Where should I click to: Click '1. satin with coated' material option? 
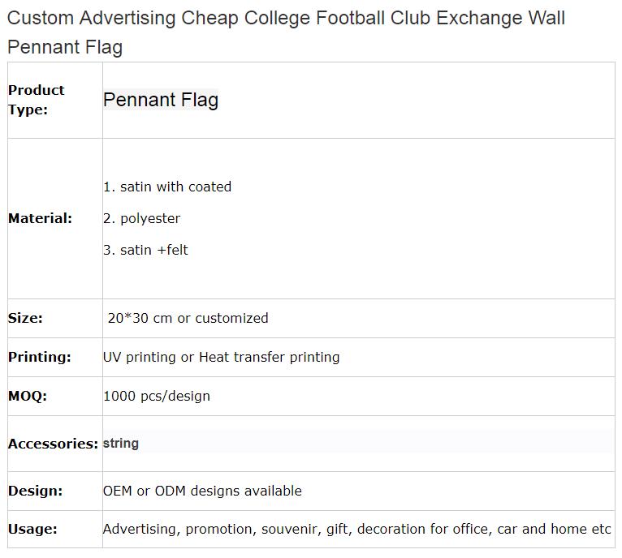[167, 187]
